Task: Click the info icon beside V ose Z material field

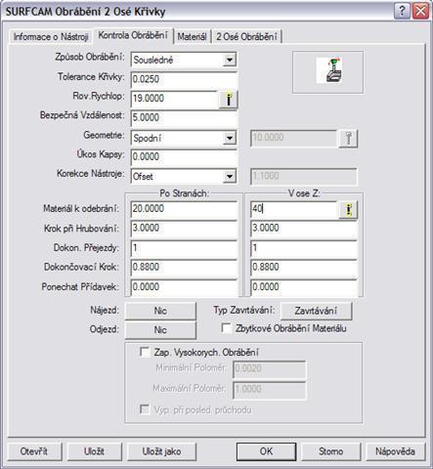Action: click(x=349, y=210)
